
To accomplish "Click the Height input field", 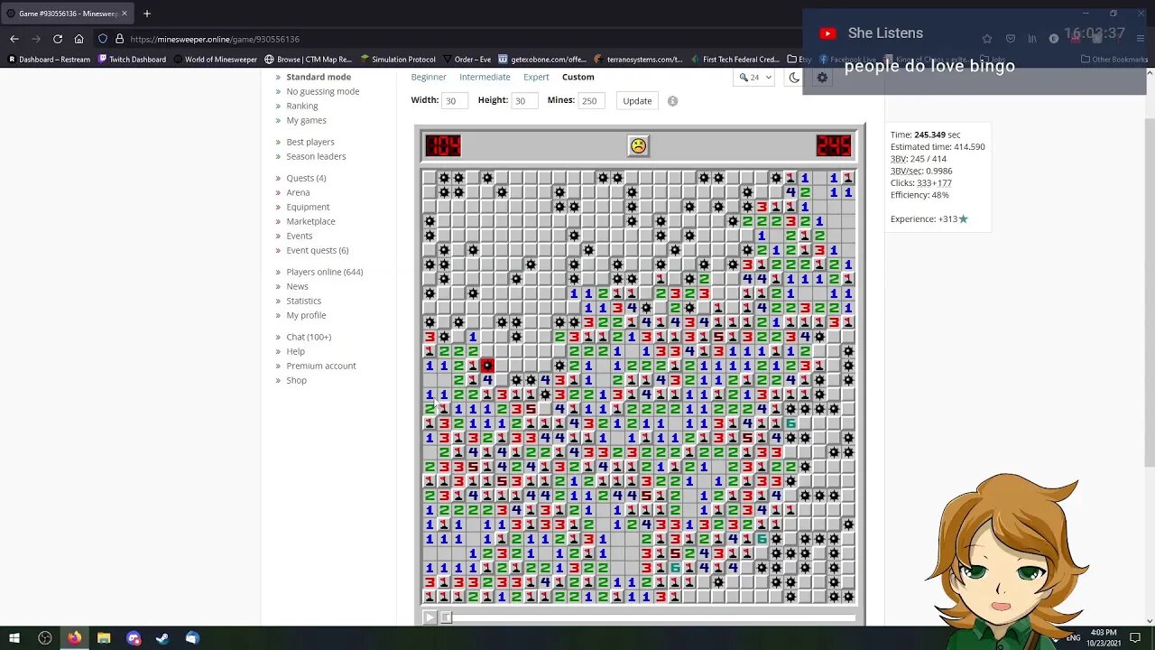I will pyautogui.click(x=526, y=101).
